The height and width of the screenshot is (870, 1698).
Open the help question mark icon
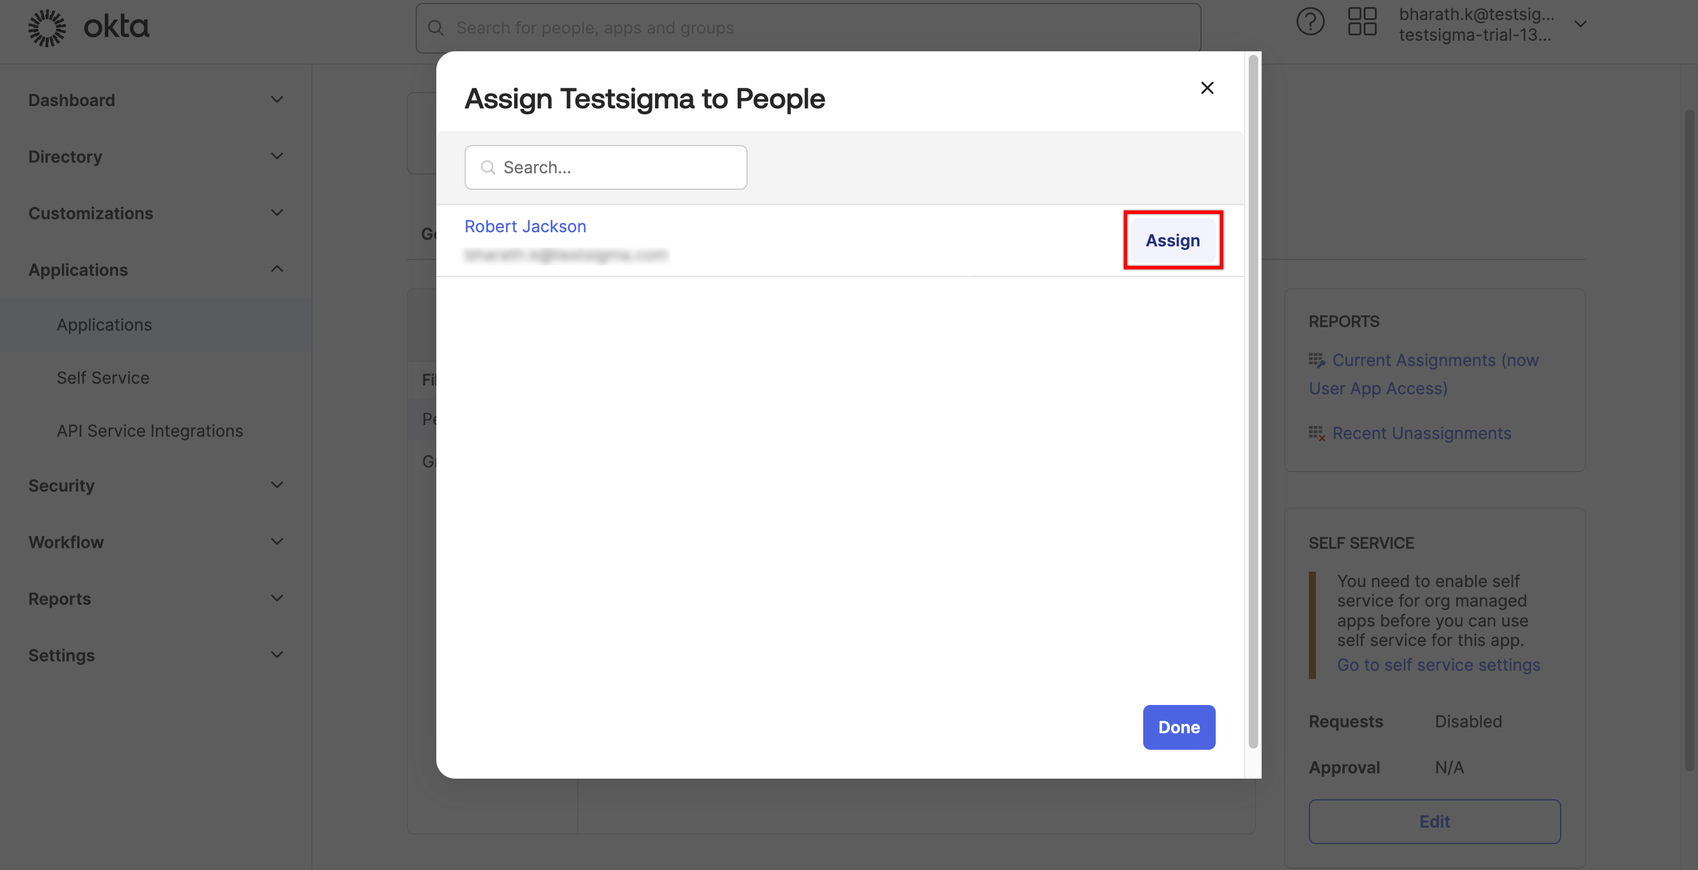pos(1311,22)
